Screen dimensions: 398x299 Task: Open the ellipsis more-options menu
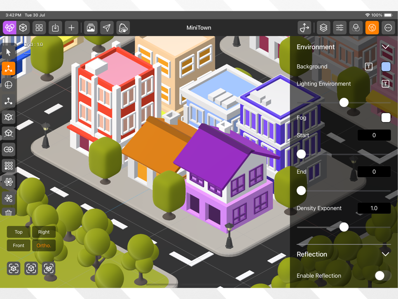coord(388,28)
